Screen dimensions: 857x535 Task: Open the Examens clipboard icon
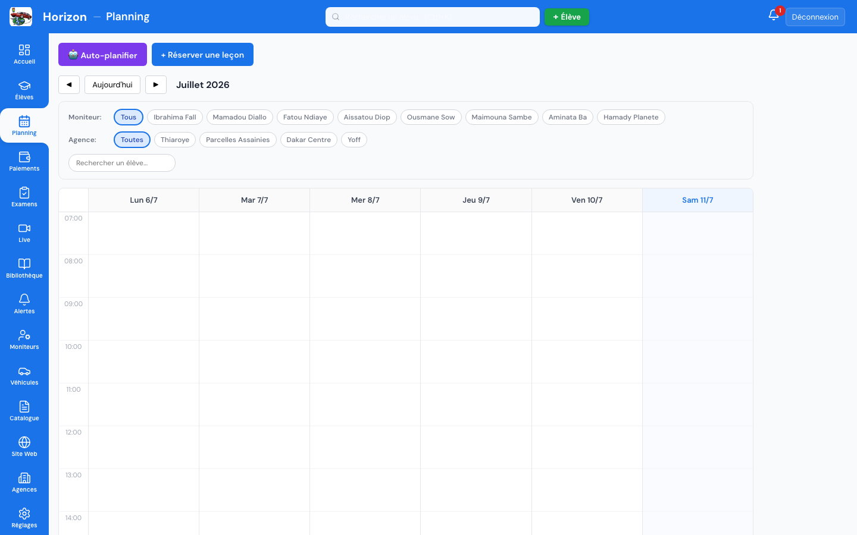[24, 193]
